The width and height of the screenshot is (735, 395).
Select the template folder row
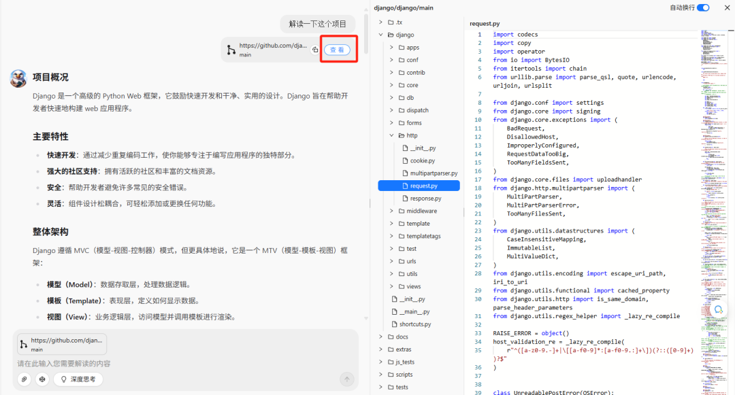point(419,224)
